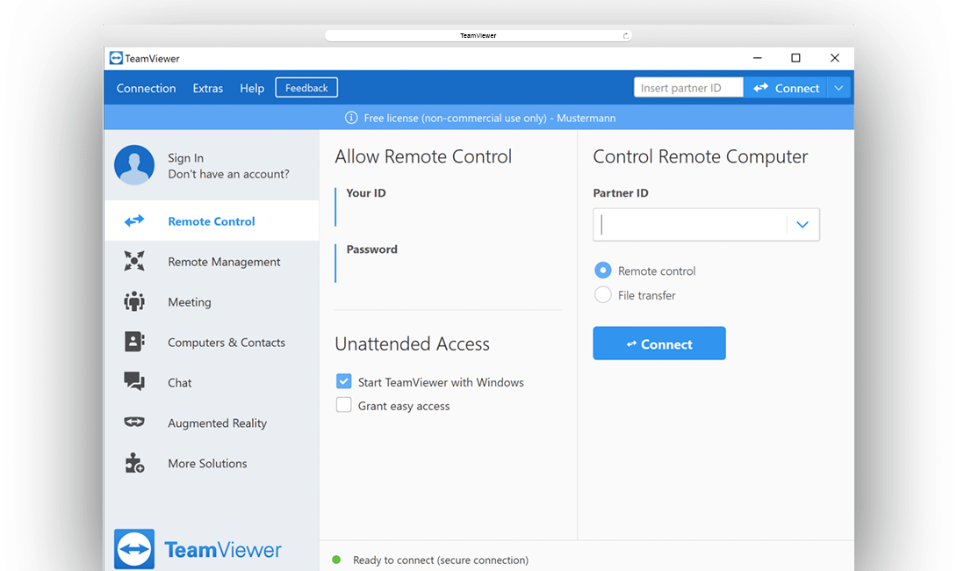
Task: Click the Free license banner text
Action: 490,118
